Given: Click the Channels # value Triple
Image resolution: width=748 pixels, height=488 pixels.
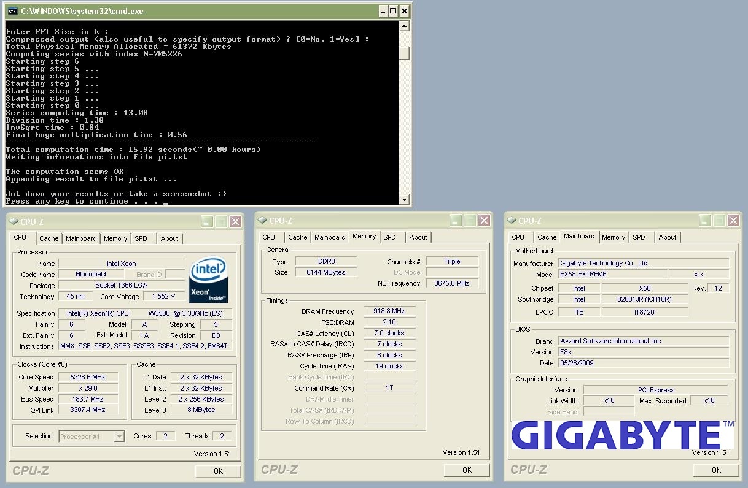Looking at the screenshot, I should point(452,261).
